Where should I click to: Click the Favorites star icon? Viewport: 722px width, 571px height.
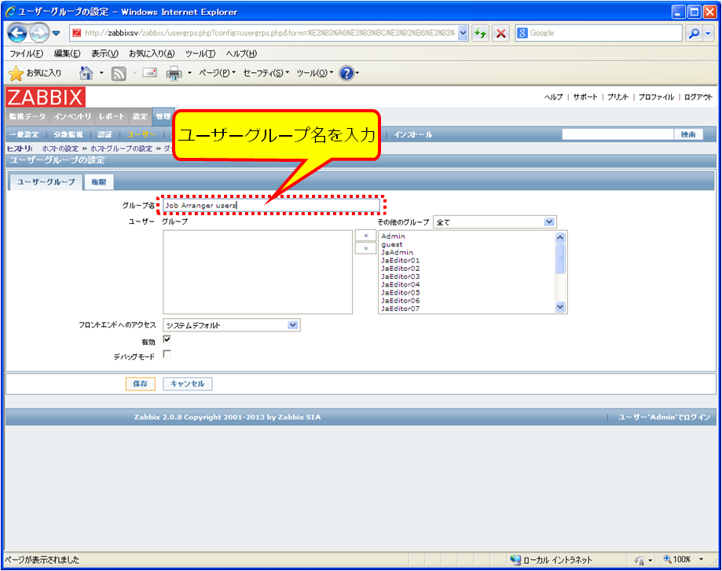click(x=16, y=73)
